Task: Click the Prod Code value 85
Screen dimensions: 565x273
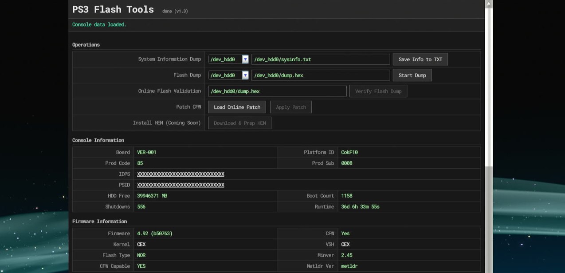Action: tap(140, 163)
